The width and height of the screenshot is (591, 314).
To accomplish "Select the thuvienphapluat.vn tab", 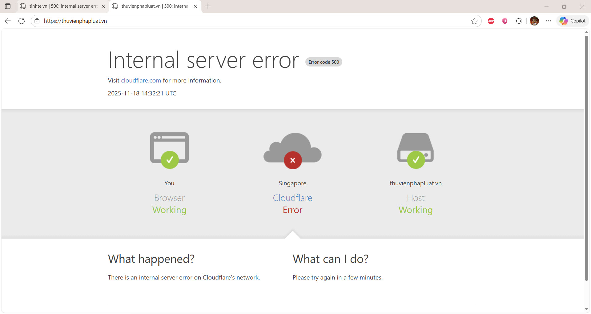I will click(x=152, y=6).
